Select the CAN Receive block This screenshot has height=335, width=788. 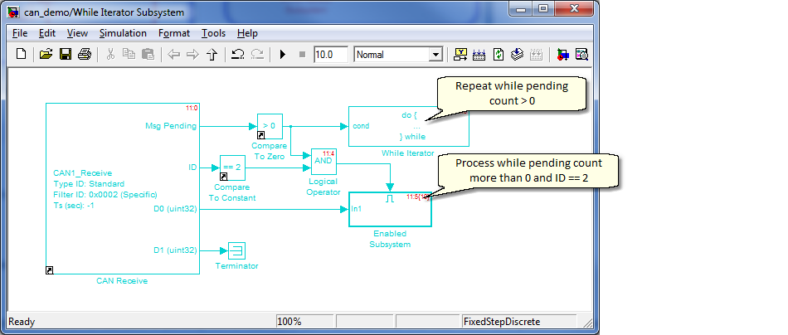click(x=123, y=188)
